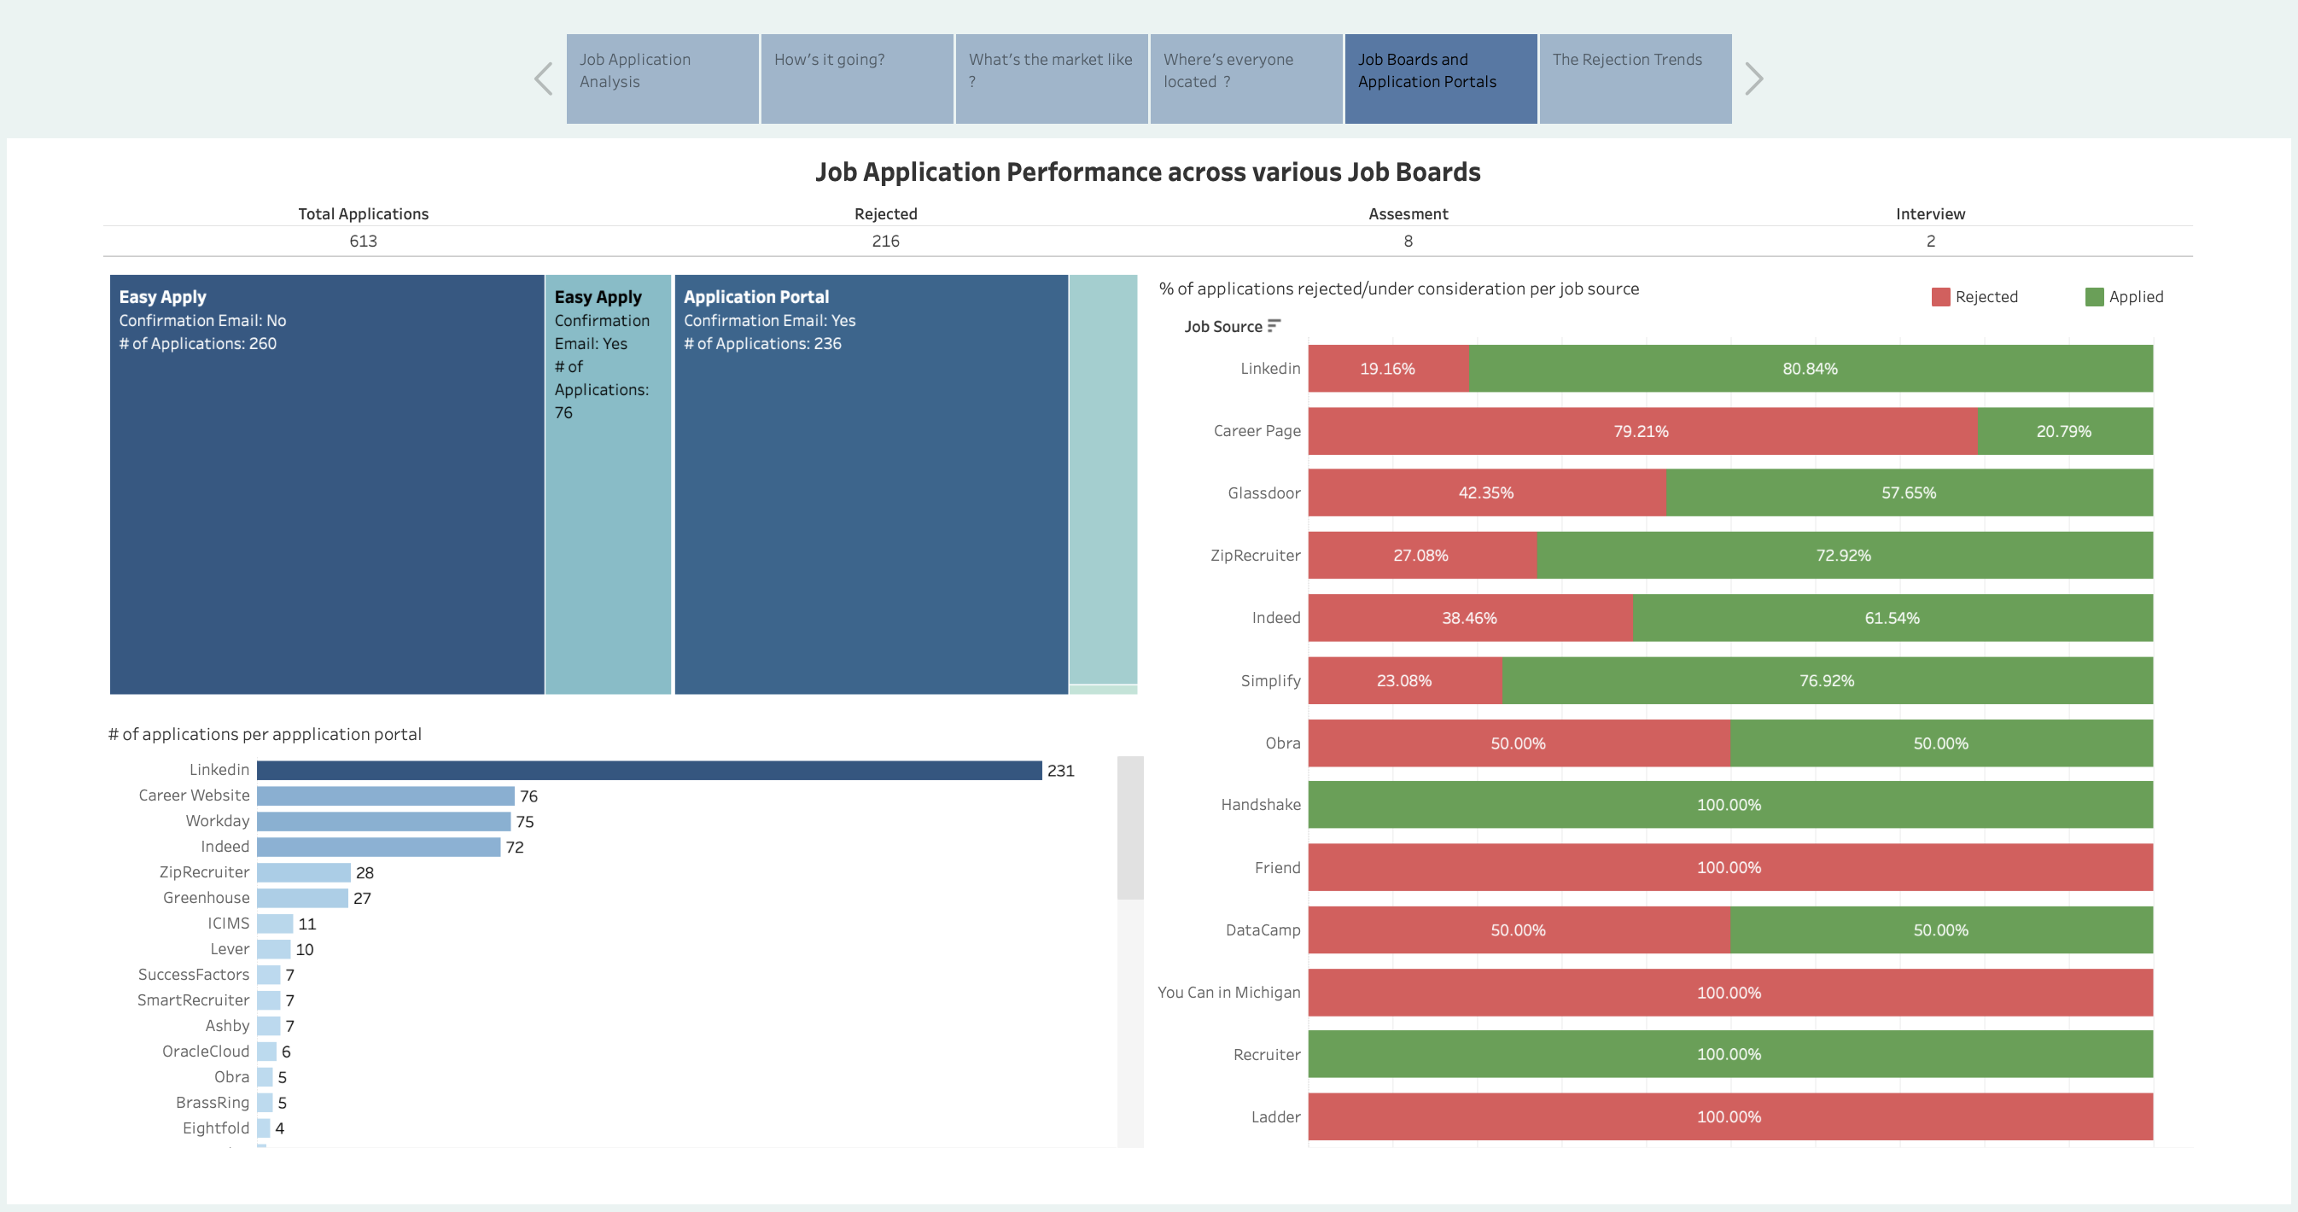Click Linkedin 80.84% applied segment

[1810, 369]
